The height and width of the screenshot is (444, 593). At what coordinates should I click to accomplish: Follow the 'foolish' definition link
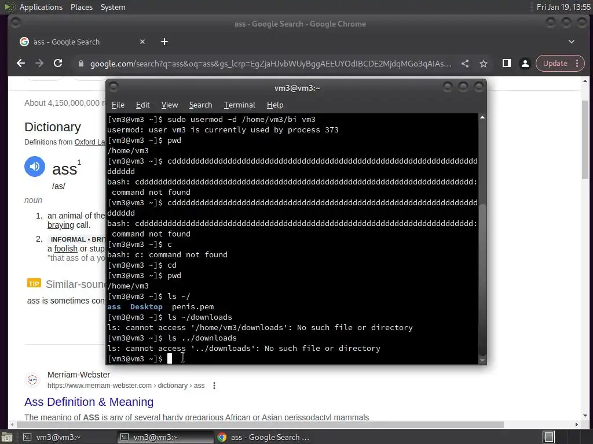tap(66, 249)
